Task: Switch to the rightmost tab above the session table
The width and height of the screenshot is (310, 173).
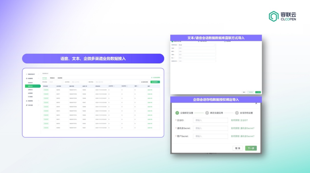Action: click(x=60, y=78)
